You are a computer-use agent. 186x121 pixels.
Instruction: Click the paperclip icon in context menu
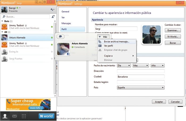100,41
